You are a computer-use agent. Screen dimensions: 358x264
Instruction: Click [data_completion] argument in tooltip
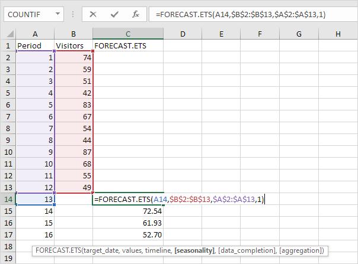tap(247, 250)
